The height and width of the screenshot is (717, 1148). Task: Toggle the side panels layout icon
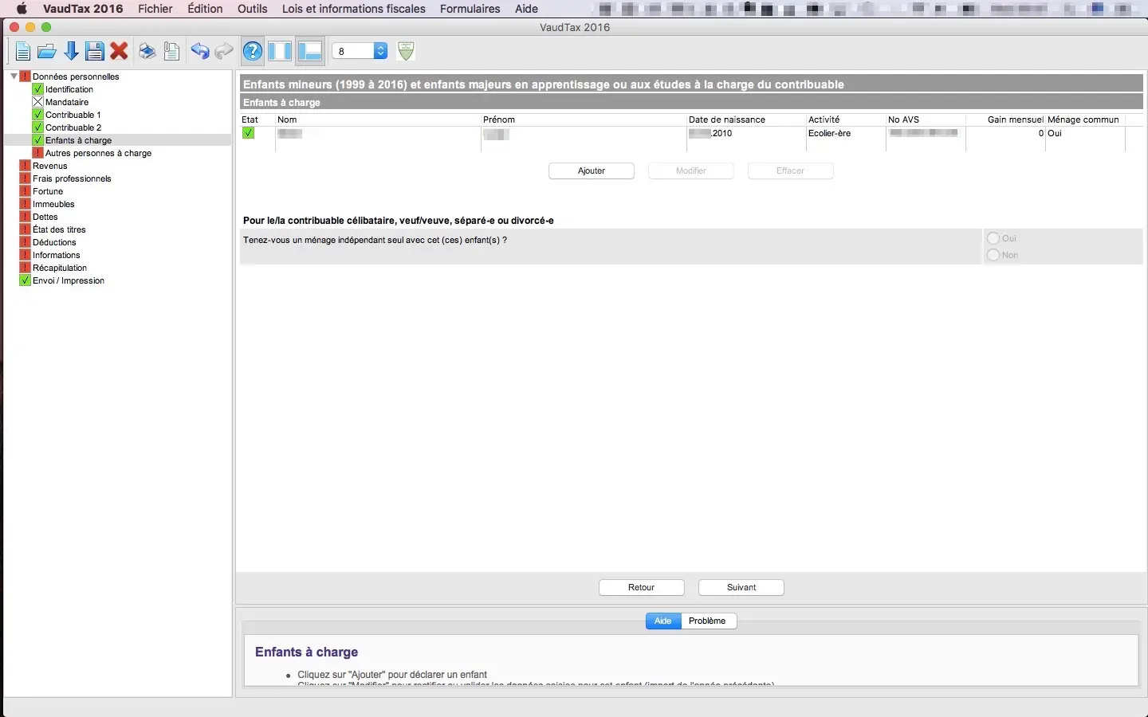pos(280,52)
